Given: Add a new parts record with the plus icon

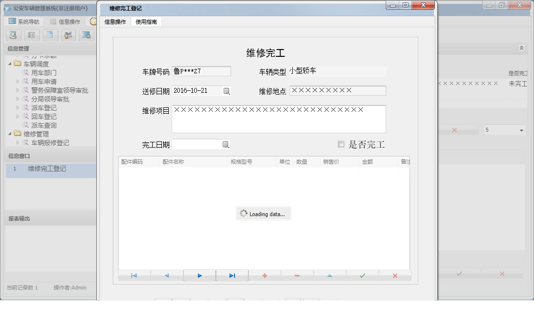Looking at the screenshot, I should coord(265,275).
